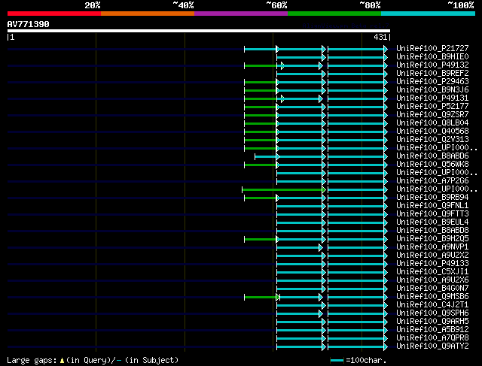
Task: Select the orange ~40% legend color bar
Action: tap(148, 14)
